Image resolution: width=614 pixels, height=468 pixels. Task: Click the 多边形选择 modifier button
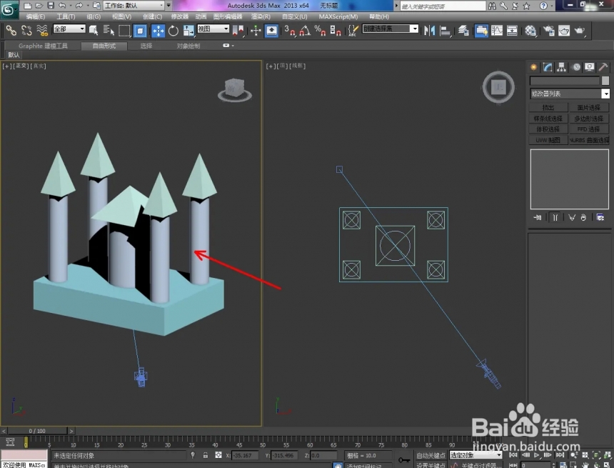(589, 119)
